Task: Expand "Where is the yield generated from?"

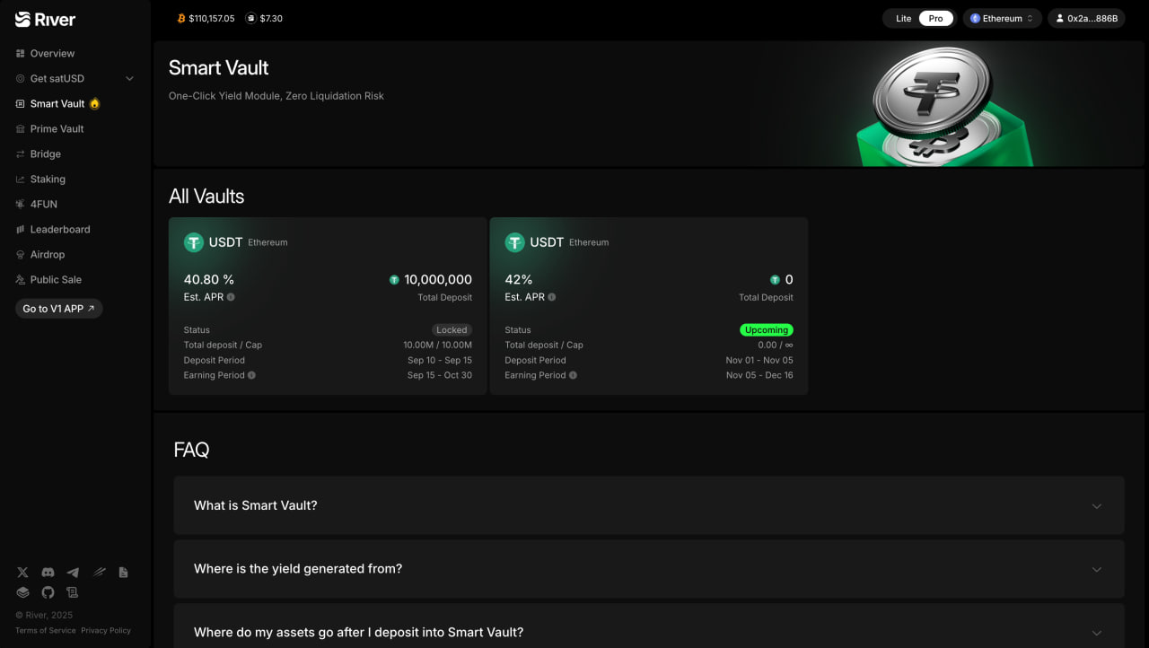Action: pyautogui.click(x=648, y=569)
